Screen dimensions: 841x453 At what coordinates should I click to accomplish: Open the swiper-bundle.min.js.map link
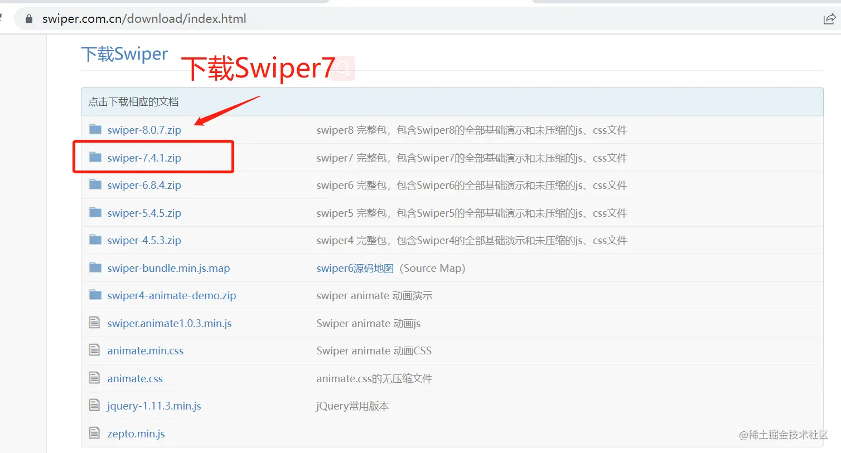pos(168,268)
